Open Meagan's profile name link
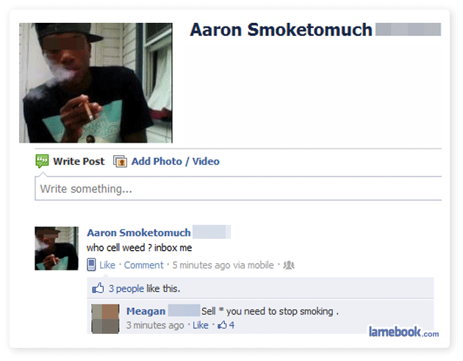The height and width of the screenshot is (361, 463). point(146,311)
